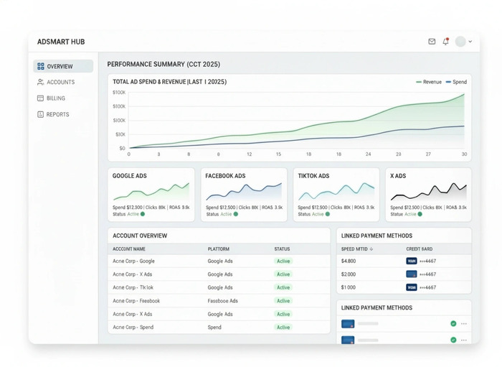Click the user profile avatar
The image size is (502, 367).
click(460, 42)
